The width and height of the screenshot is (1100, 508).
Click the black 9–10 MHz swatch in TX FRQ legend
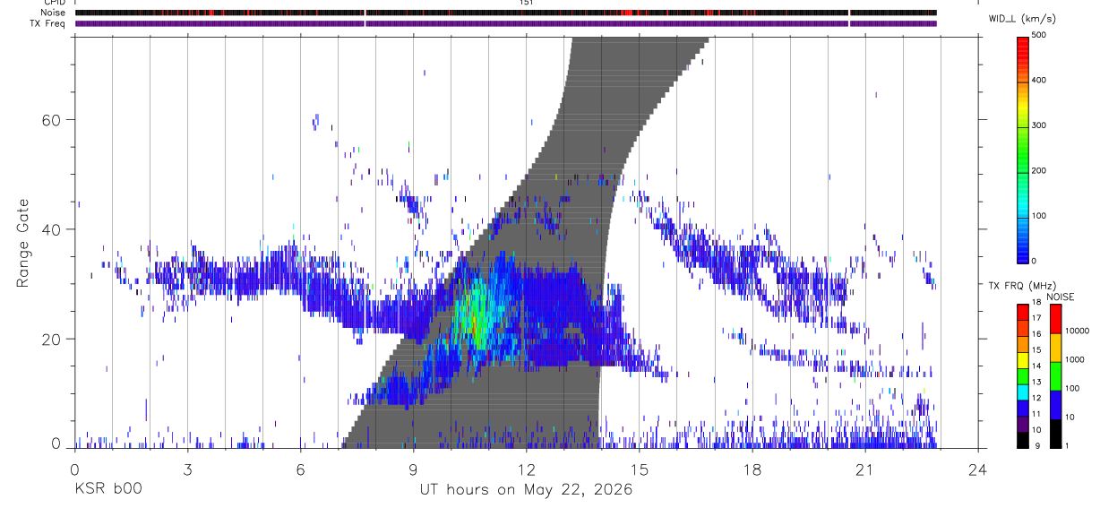(1023, 439)
